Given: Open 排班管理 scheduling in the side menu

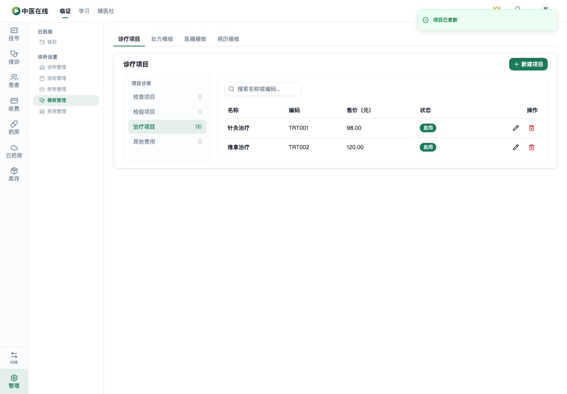Looking at the screenshot, I should [x=66, y=78].
